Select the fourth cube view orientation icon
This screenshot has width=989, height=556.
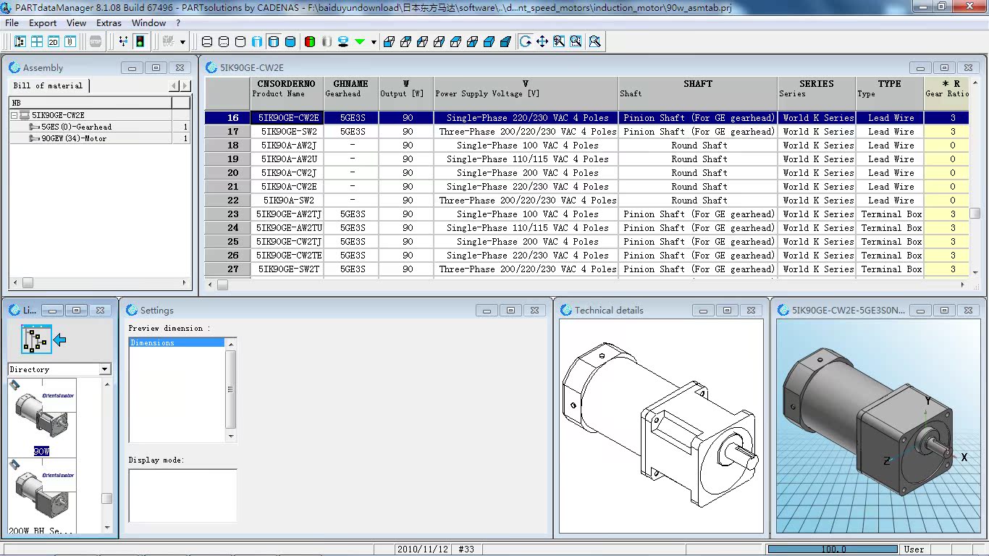[x=439, y=42]
